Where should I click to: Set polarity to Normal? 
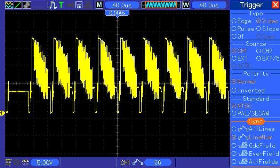click(x=244, y=82)
